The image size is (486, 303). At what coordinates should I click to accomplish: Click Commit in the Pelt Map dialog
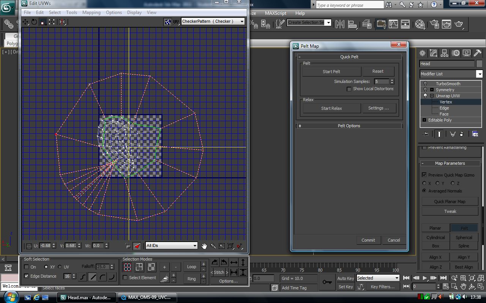point(368,240)
